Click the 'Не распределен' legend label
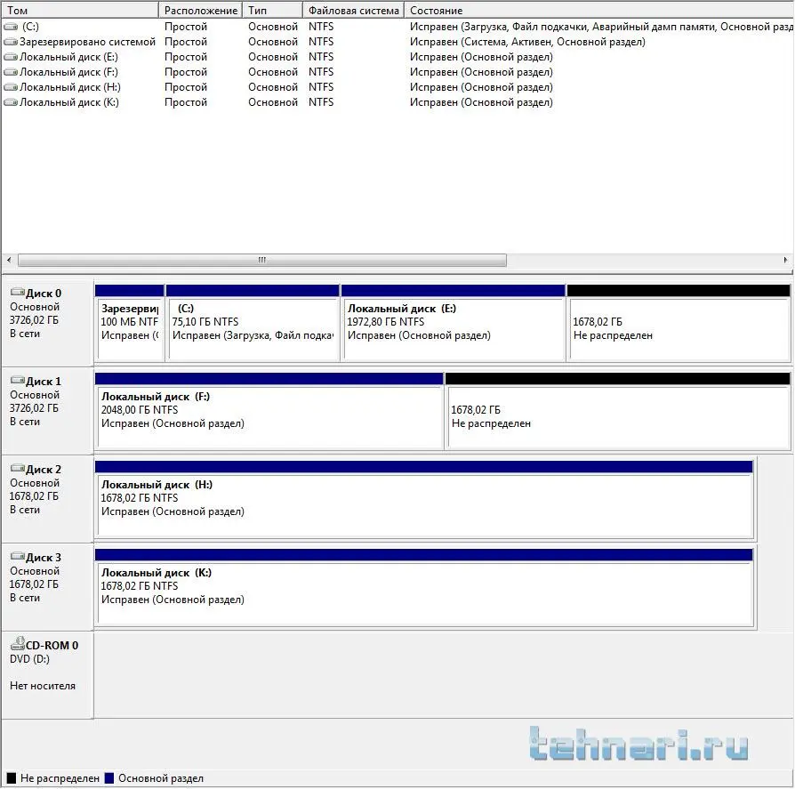 60,778
